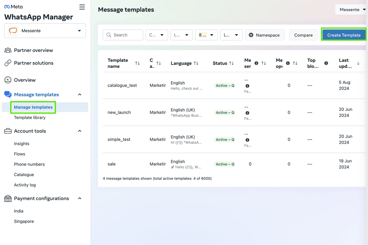
Task: Click the Account tools briefcase icon
Action: tap(8, 131)
